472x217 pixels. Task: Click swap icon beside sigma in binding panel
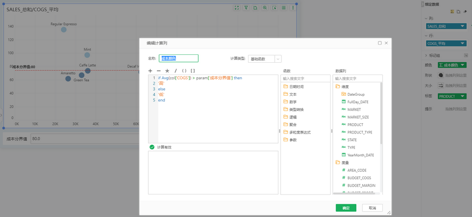[x=459, y=11]
